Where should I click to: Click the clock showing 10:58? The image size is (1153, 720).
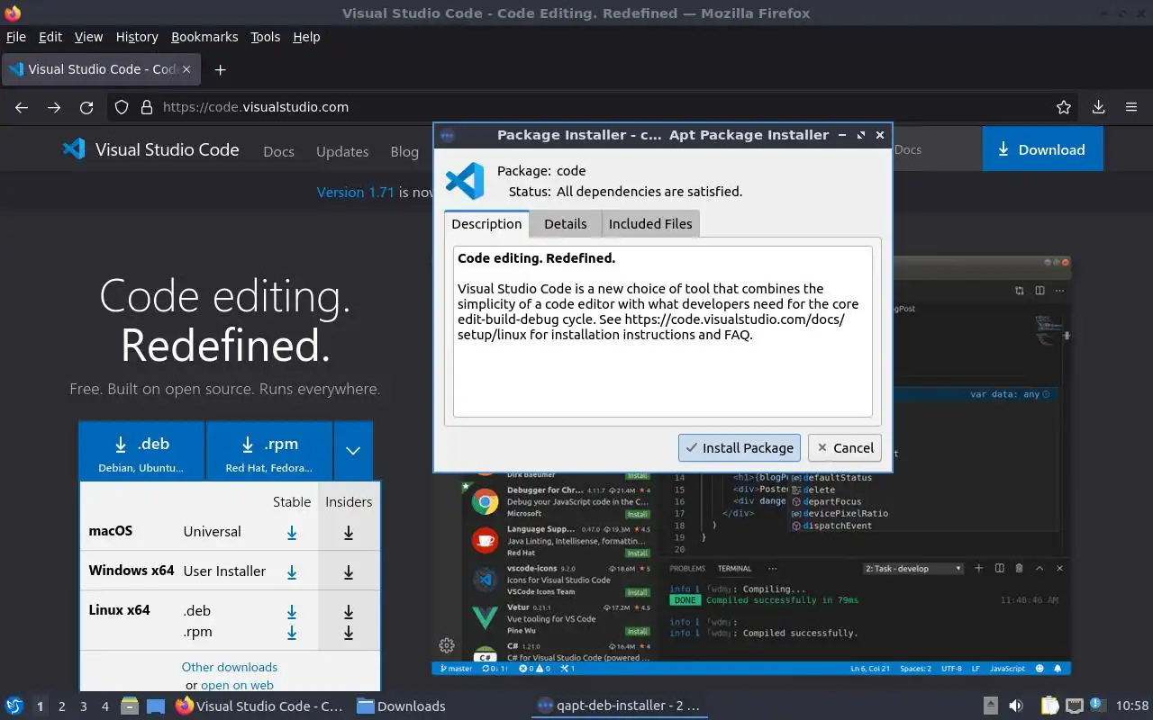(x=1132, y=706)
